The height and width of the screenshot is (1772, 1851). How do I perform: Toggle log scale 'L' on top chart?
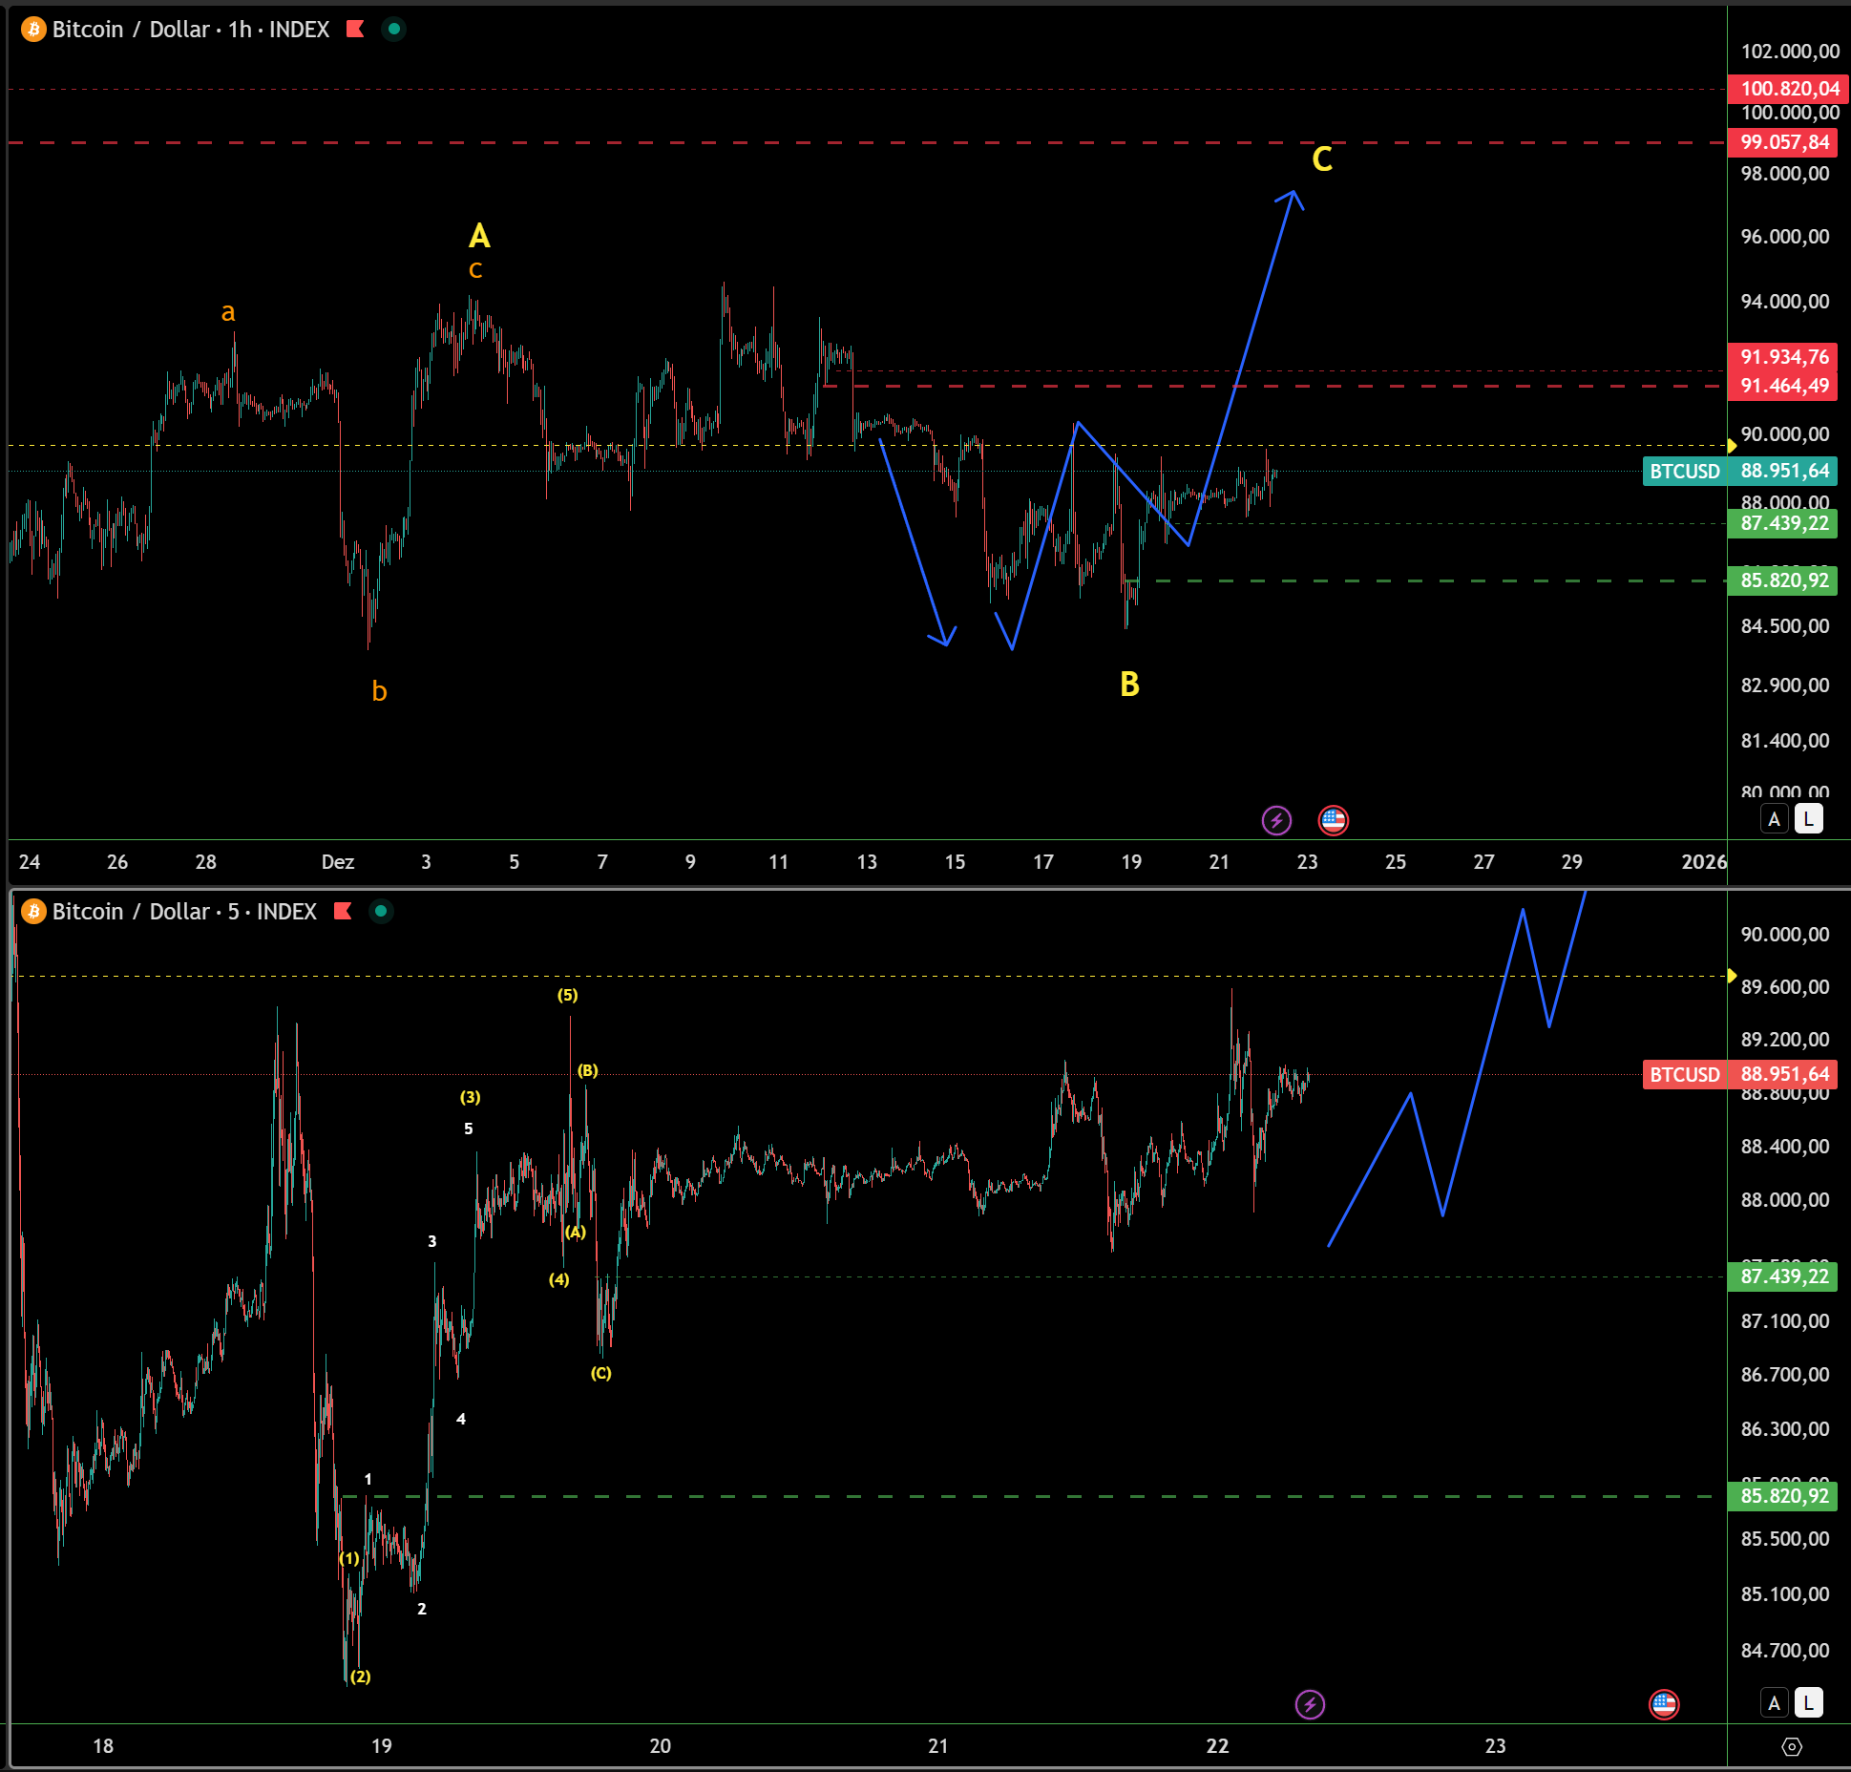tap(1808, 819)
